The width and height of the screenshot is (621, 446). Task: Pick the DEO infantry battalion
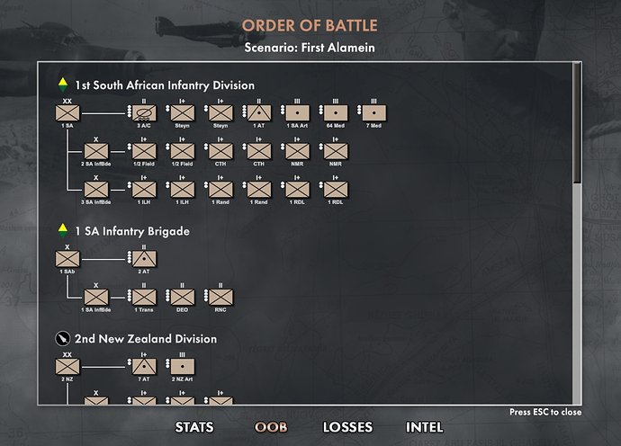tap(182, 297)
